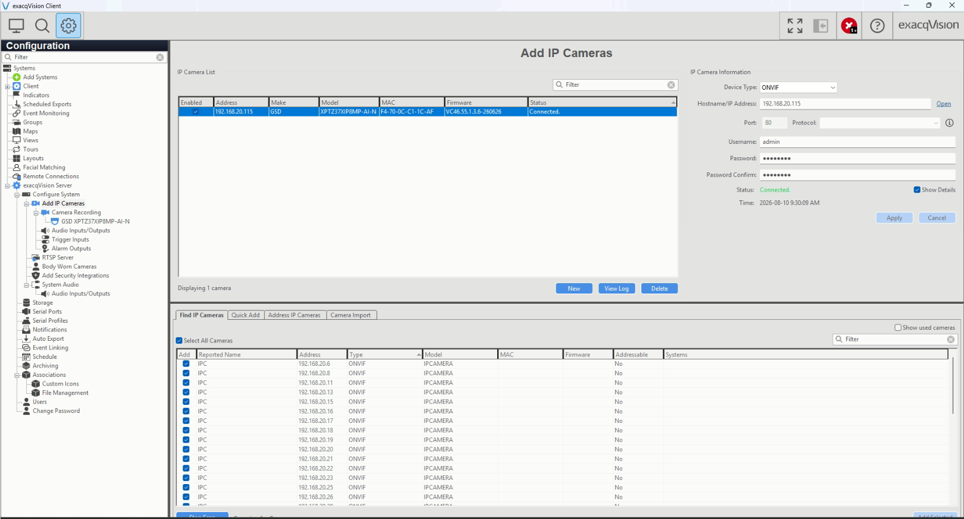Open the Help question mark icon
The width and height of the screenshot is (964, 519).
tap(877, 26)
